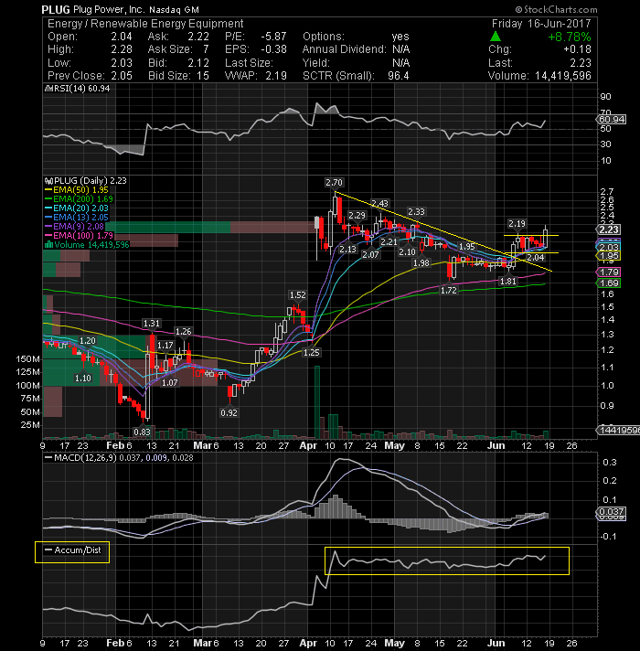640x651 pixels.
Task: Click the EMA(20) 2.03 legend entry
Action: pos(77,208)
